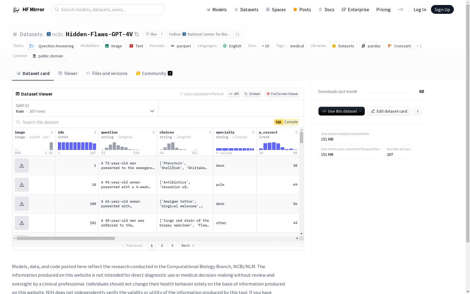Open the navigation overflow menu icon
The height and width of the screenshot is (294, 470).
coord(400,9)
